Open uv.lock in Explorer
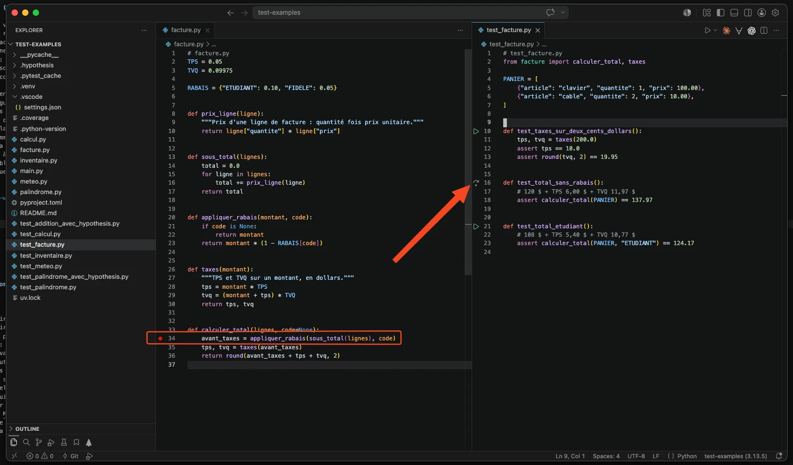The image size is (793, 465). coord(81,298)
